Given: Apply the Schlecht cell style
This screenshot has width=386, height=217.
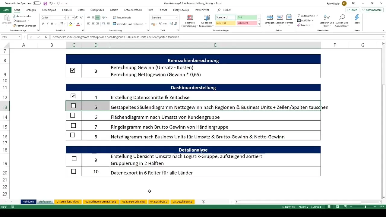Looking at the screenshot, I should click(x=247, y=23).
